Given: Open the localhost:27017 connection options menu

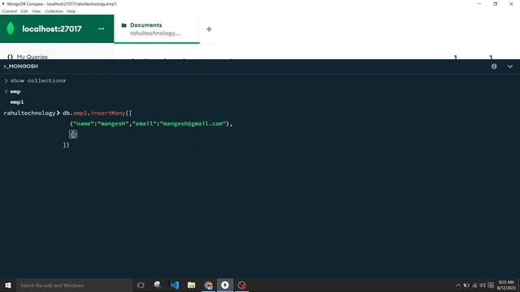Looking at the screenshot, I should pos(101,29).
